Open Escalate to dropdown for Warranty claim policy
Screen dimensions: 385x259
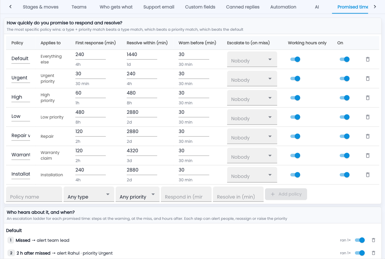pos(252,155)
